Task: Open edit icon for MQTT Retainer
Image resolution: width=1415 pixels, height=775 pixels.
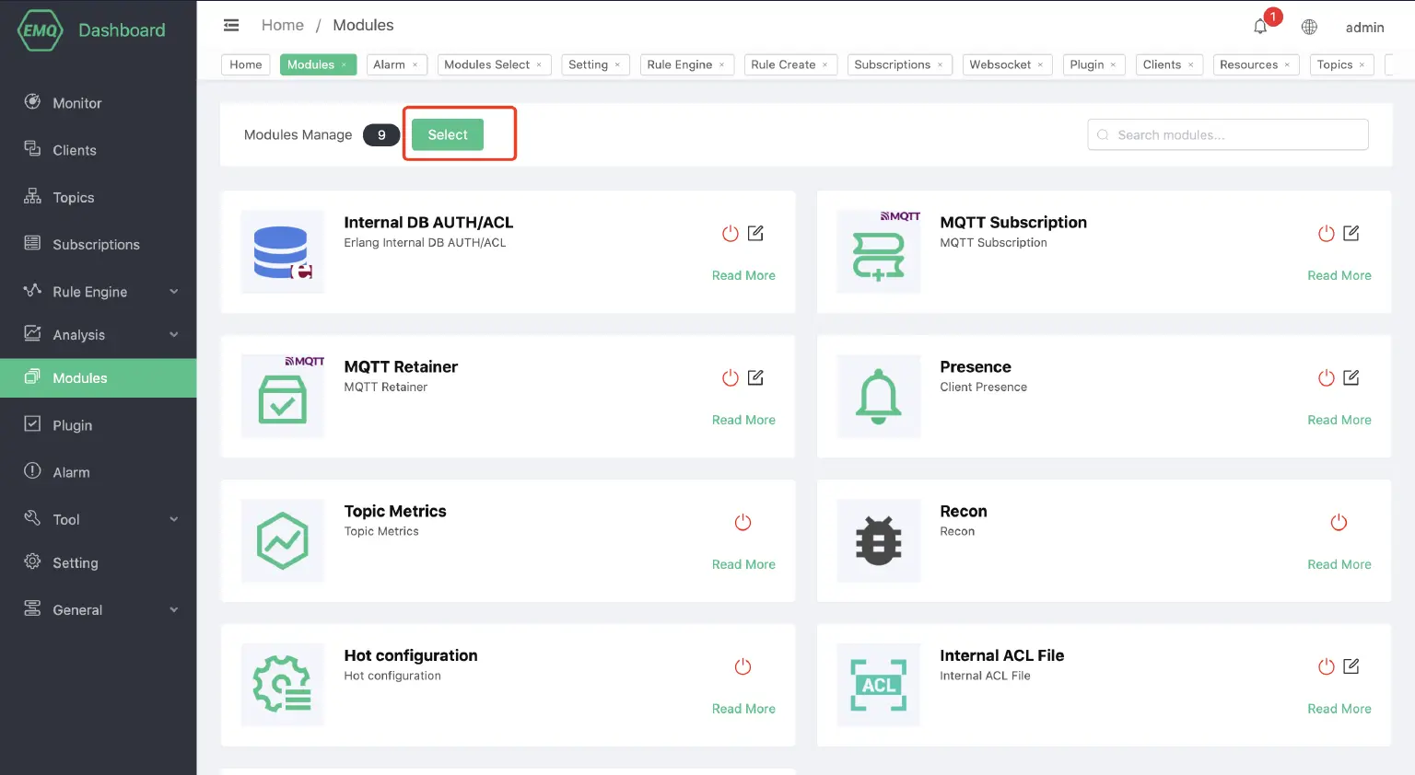Action: (755, 377)
